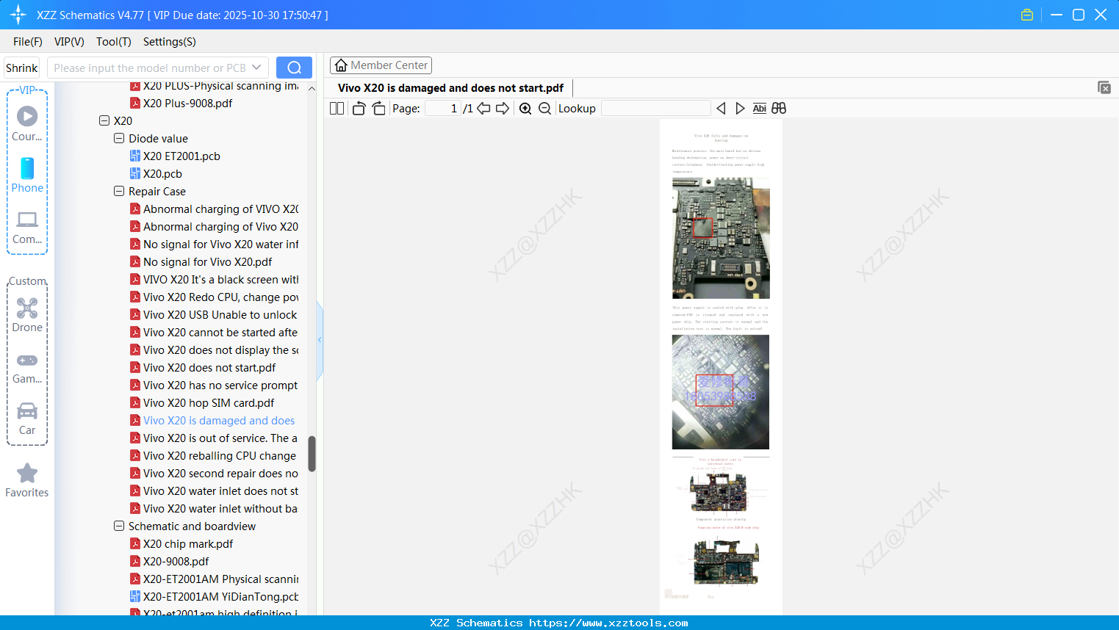Open the X20.pcb board file
Image resolution: width=1119 pixels, height=630 pixels.
pos(162,174)
